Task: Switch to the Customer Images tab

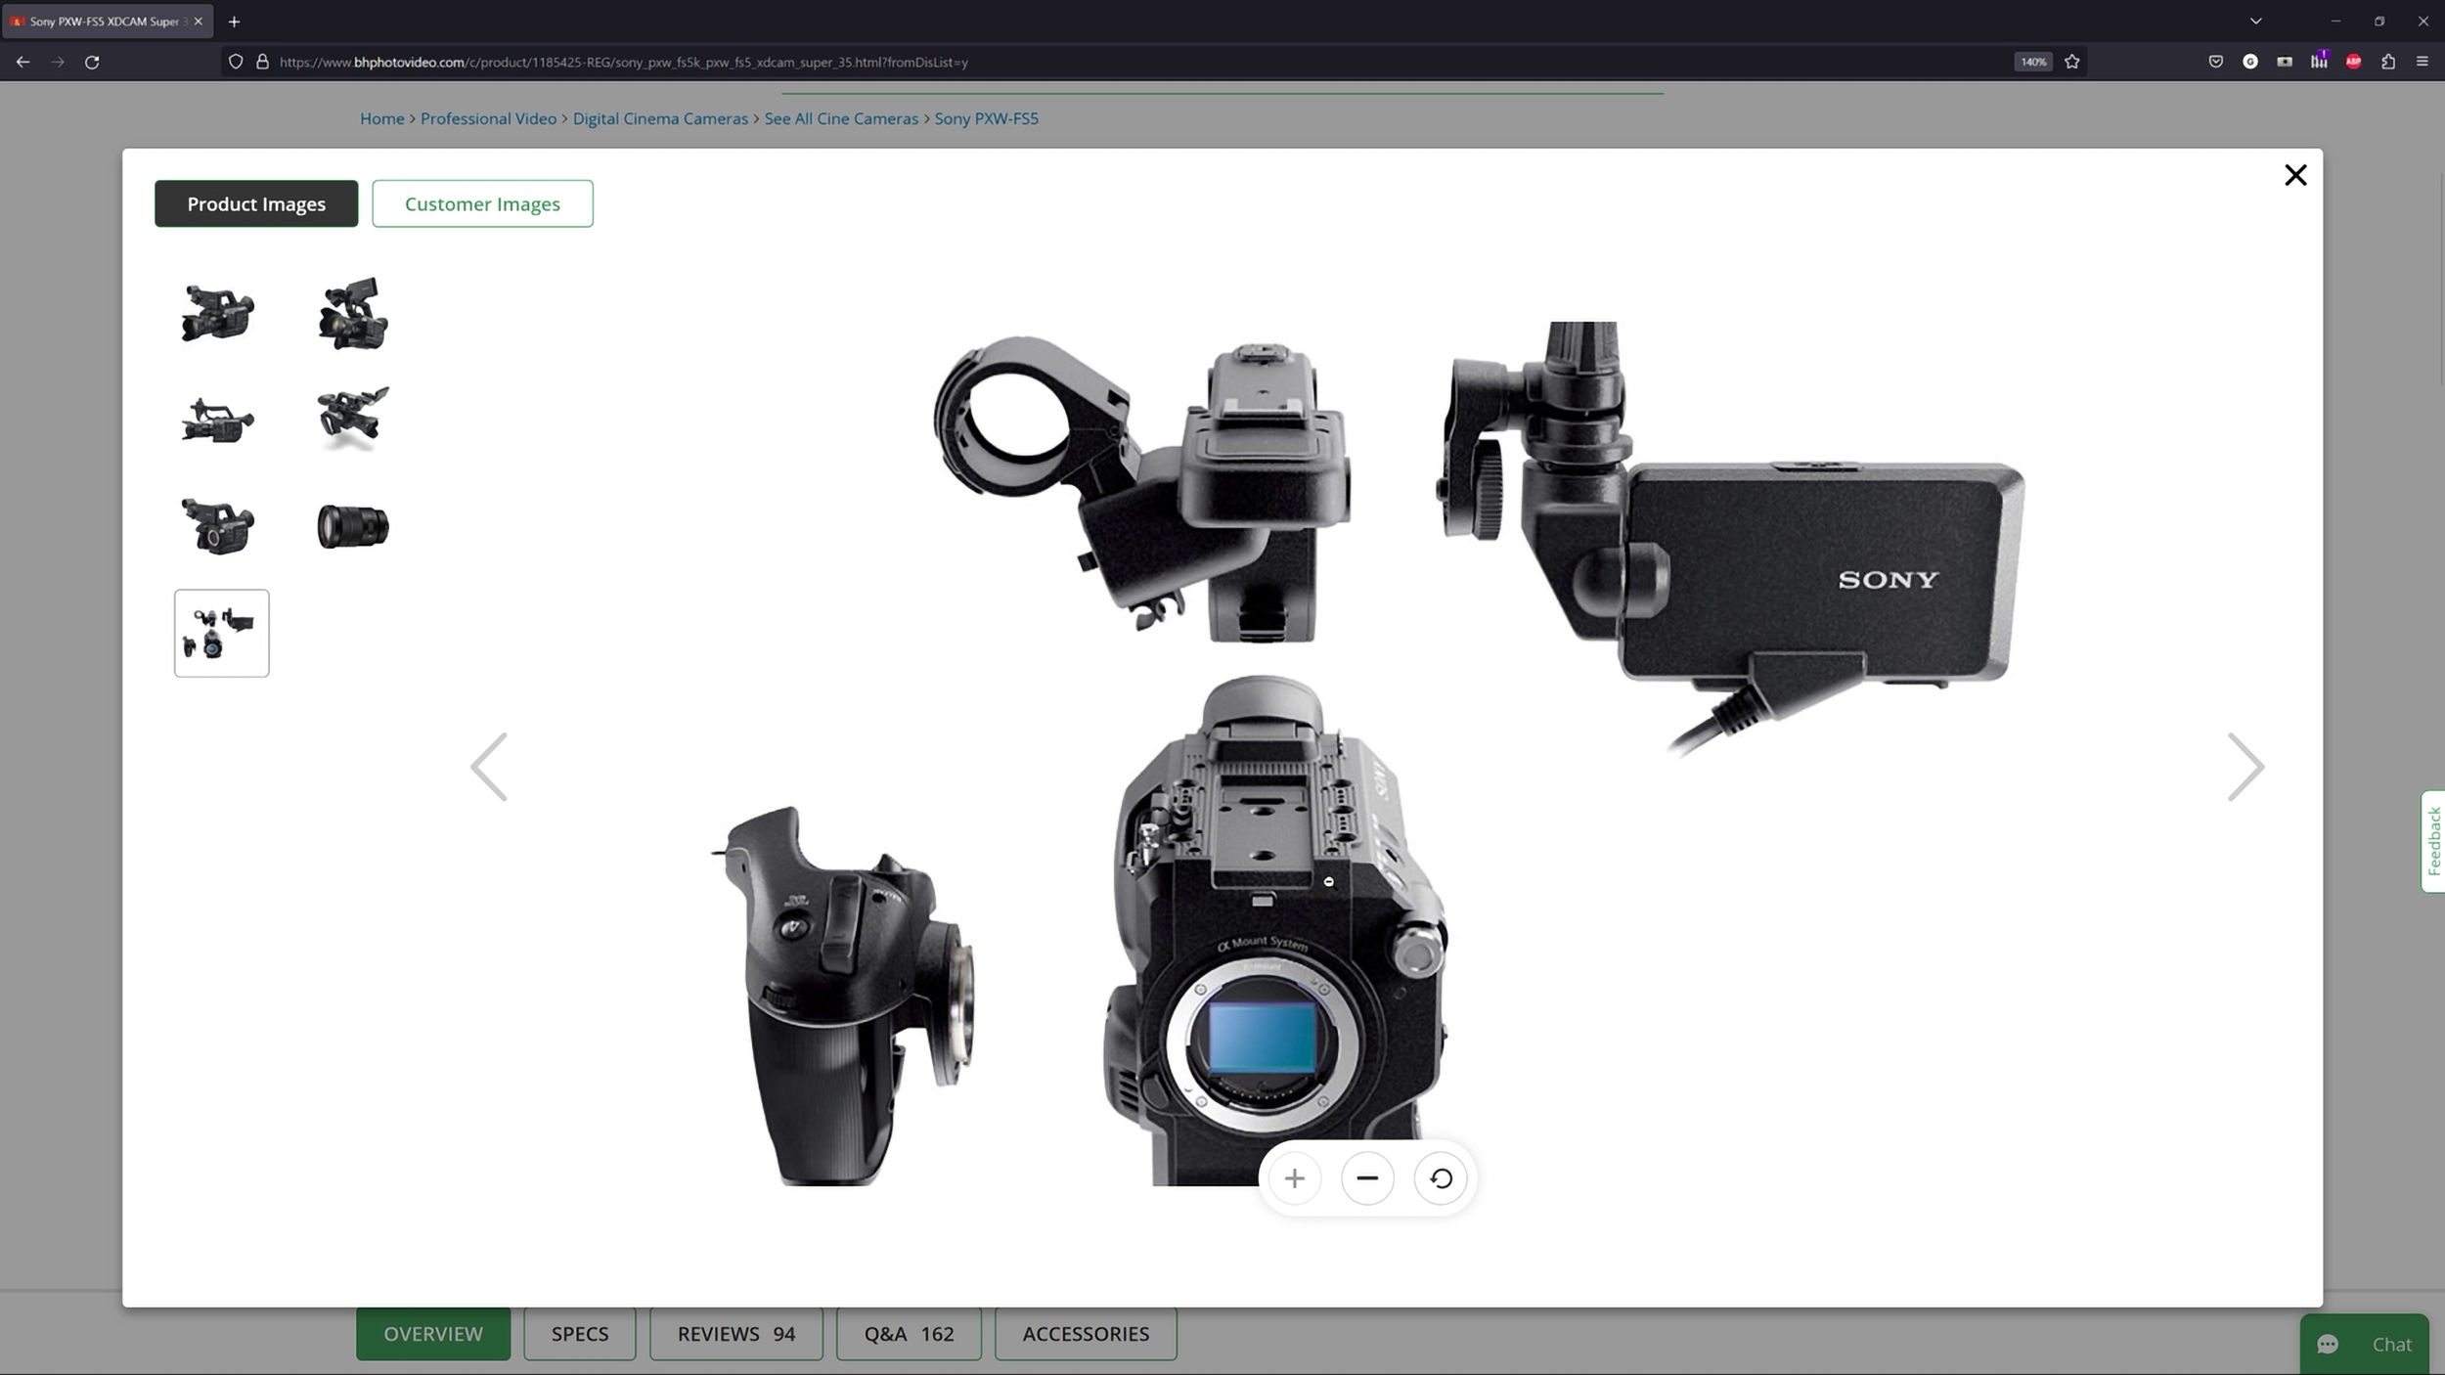Action: [x=482, y=203]
